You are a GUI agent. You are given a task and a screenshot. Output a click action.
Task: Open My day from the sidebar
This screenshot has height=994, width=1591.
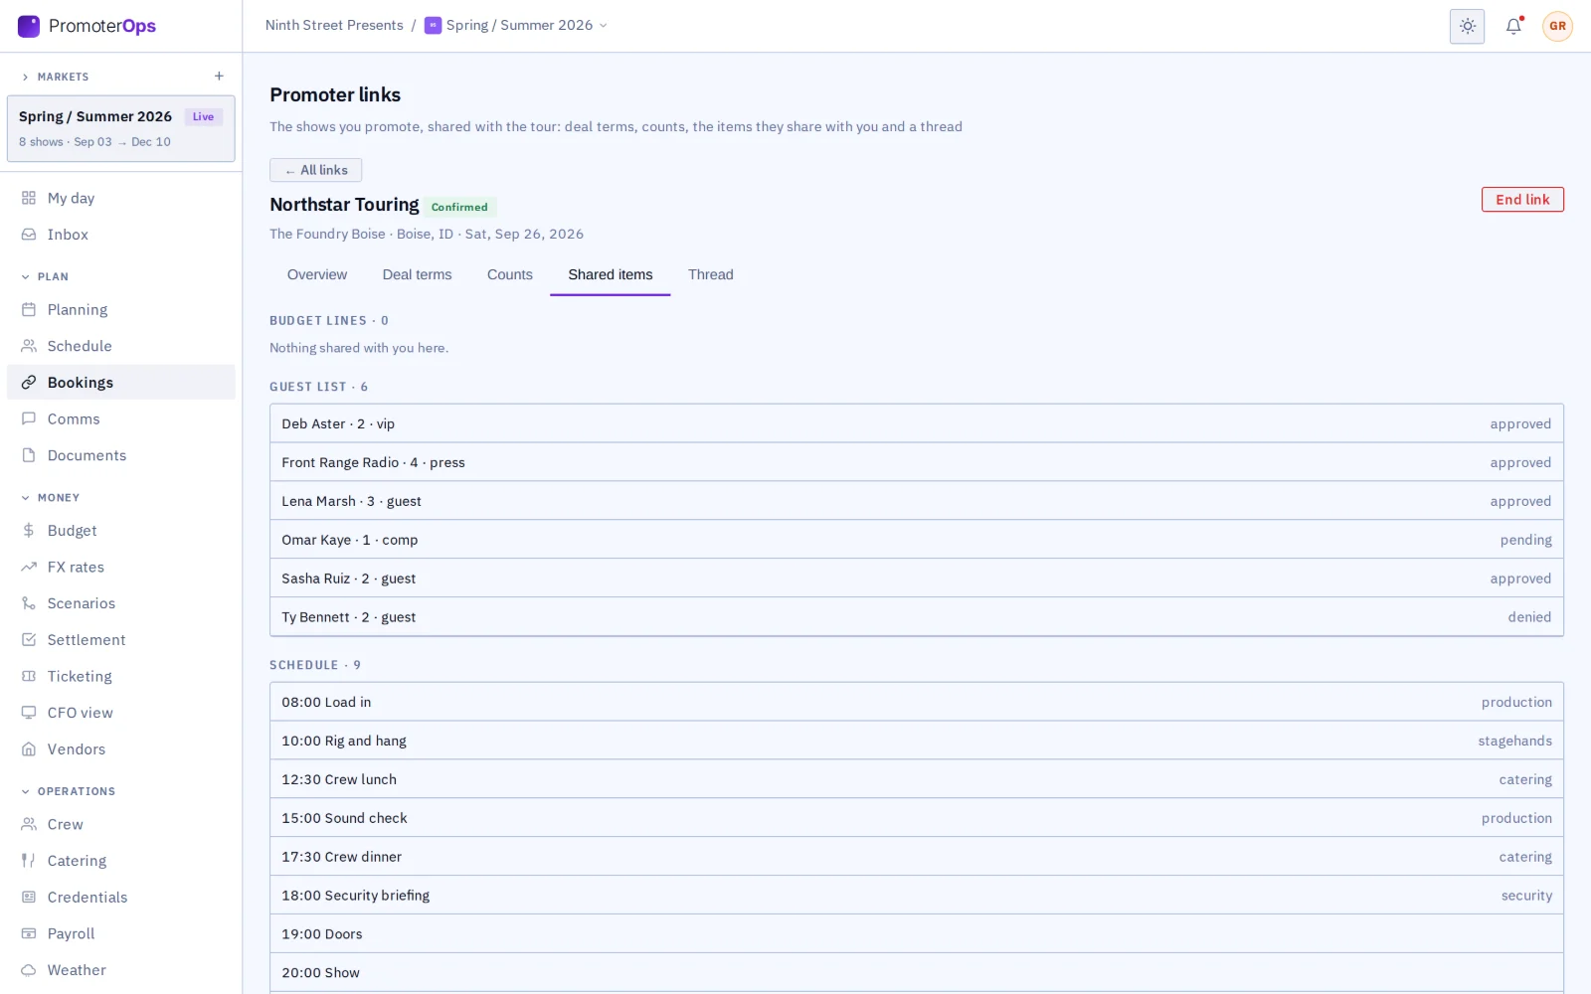(121, 198)
